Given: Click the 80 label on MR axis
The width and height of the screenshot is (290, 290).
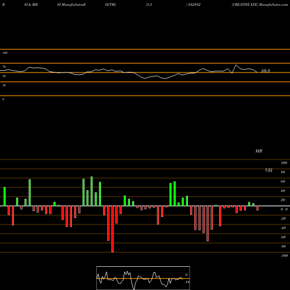Looking at the screenshot, I should tap(283, 172).
